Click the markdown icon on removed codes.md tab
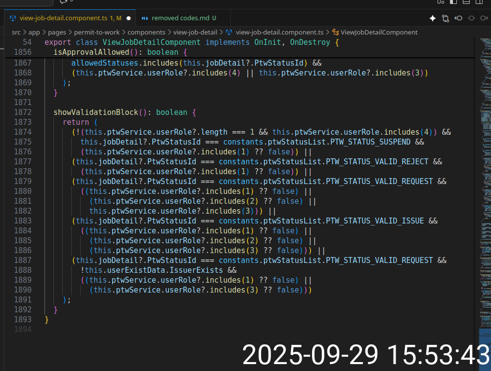This screenshot has height=371, width=491. (x=145, y=18)
